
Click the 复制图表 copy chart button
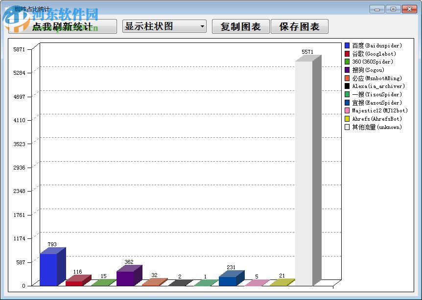coord(241,26)
